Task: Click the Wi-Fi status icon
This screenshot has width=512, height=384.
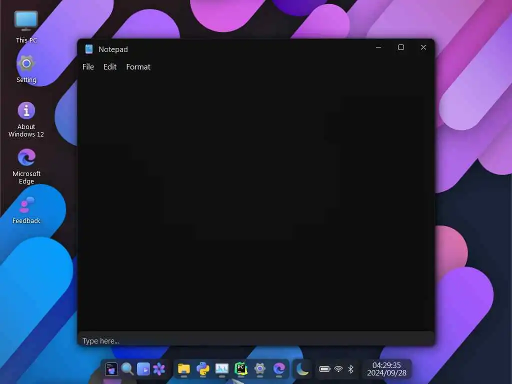Action: point(338,369)
